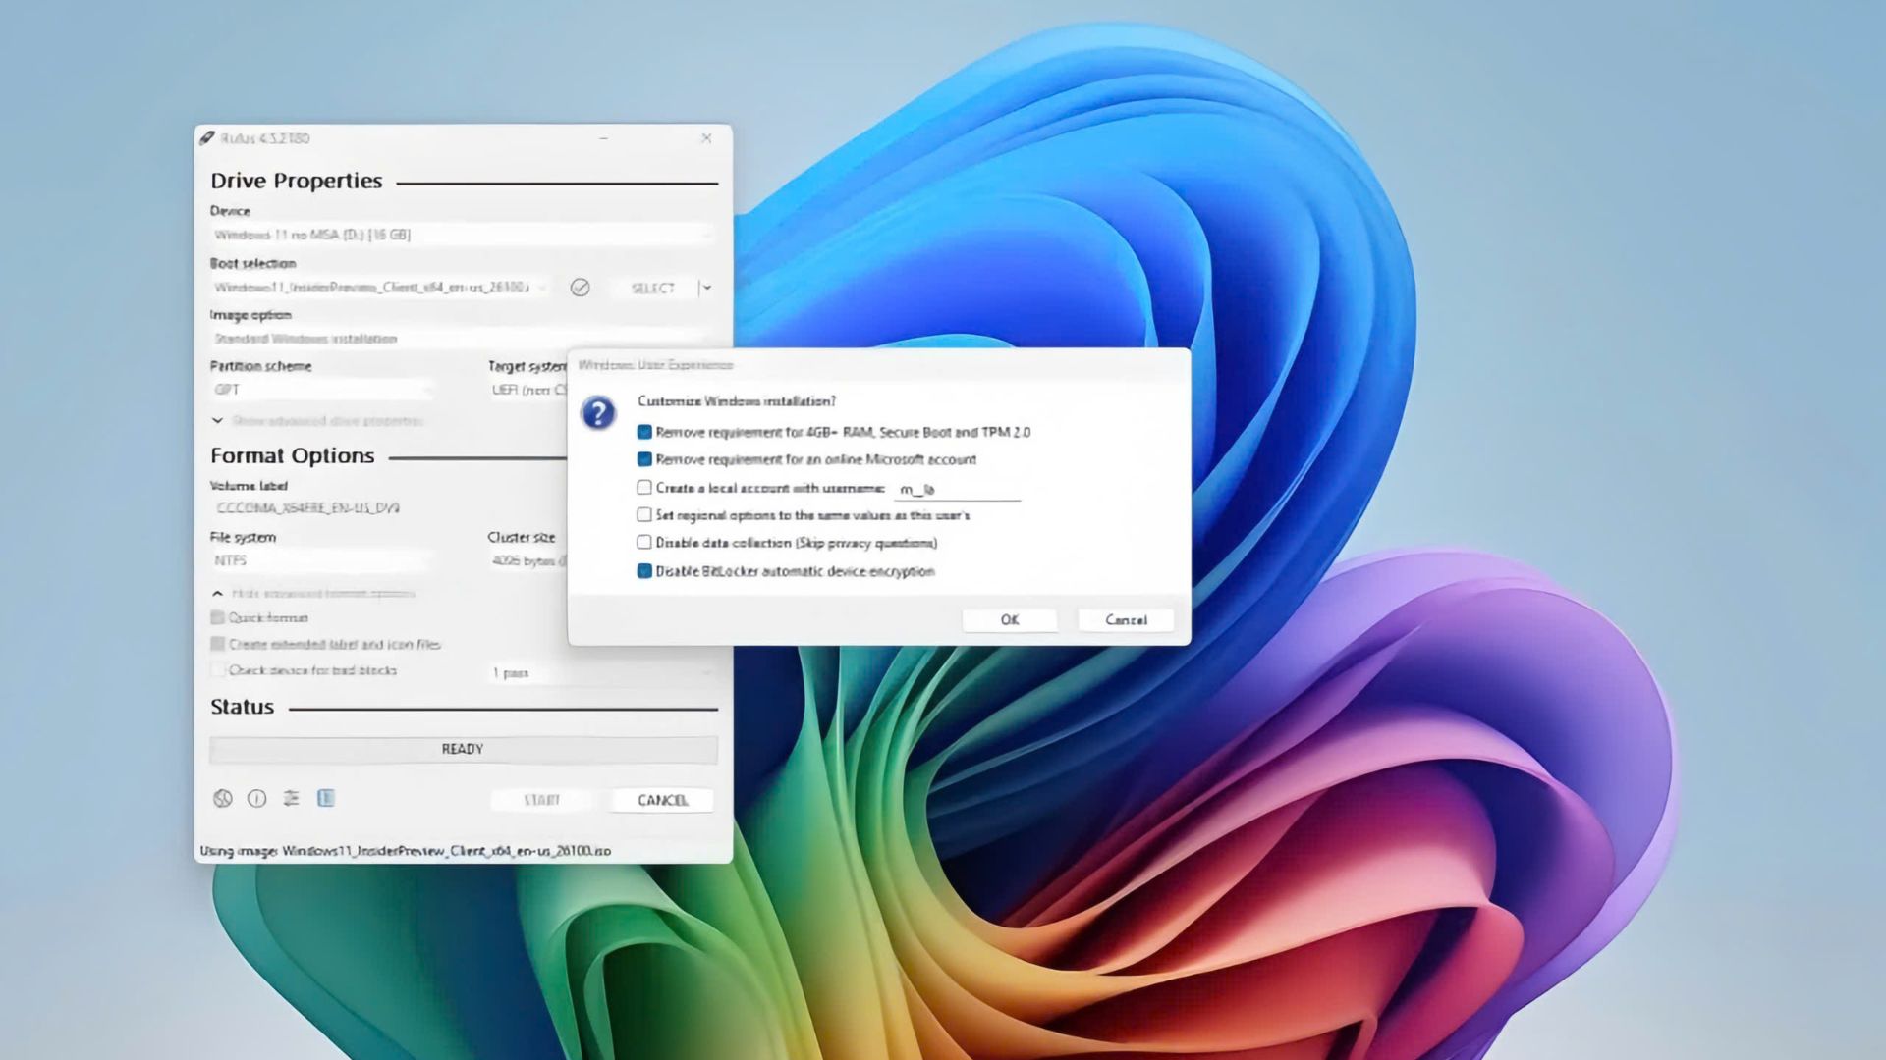Click the Rufus icon in the title bar

pos(205,138)
